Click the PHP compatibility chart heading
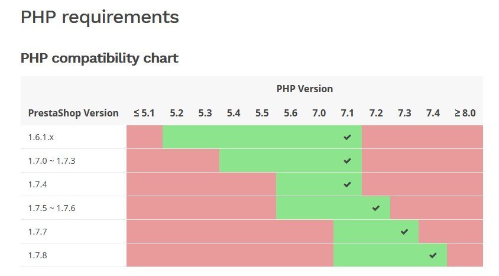499x276 pixels. [99, 58]
